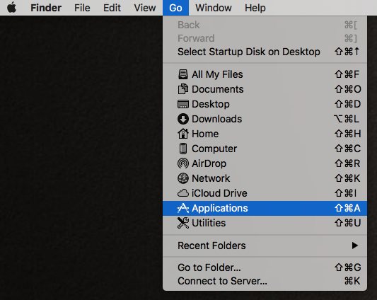Open the Apple menu
Viewport: 377px width, 300px height.
[11, 8]
